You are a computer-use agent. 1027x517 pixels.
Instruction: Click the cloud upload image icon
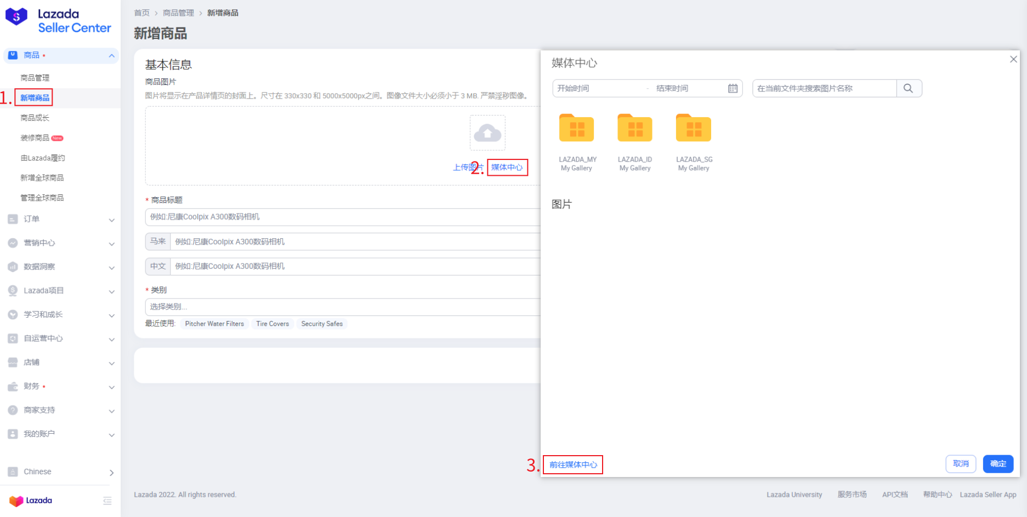tap(487, 133)
